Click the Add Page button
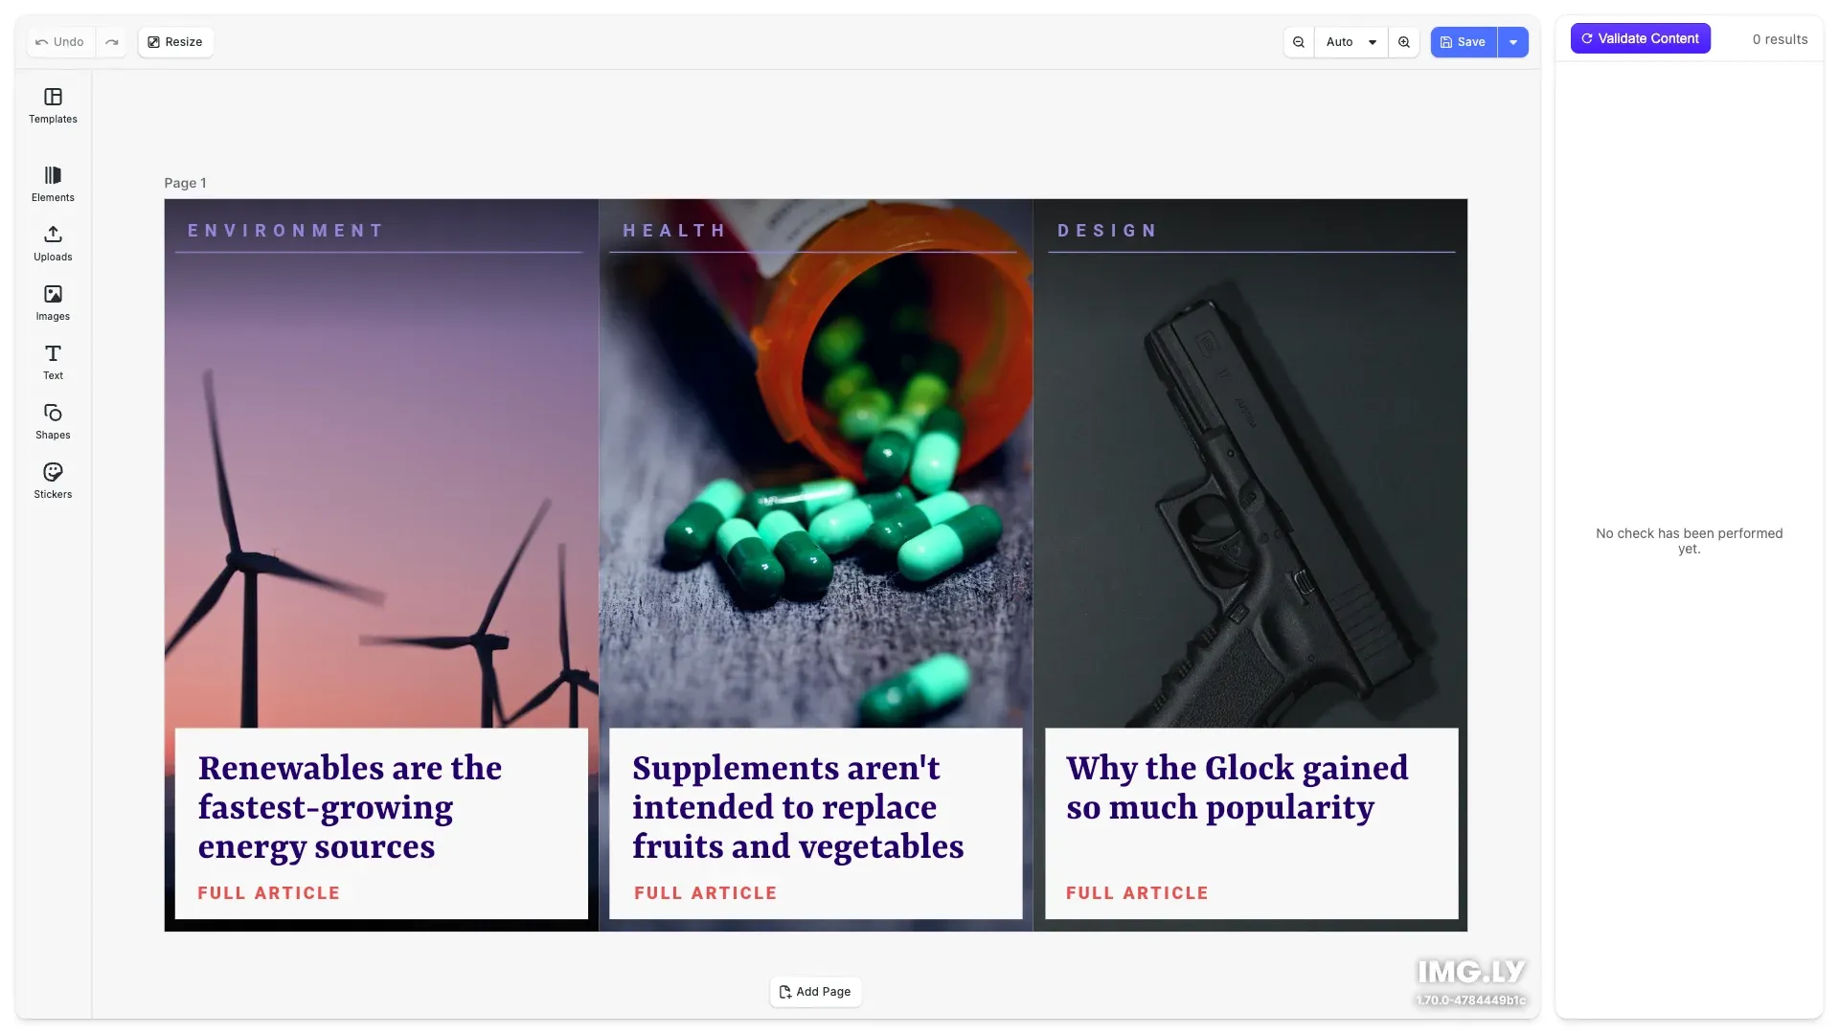1839x1034 pixels. click(x=815, y=992)
